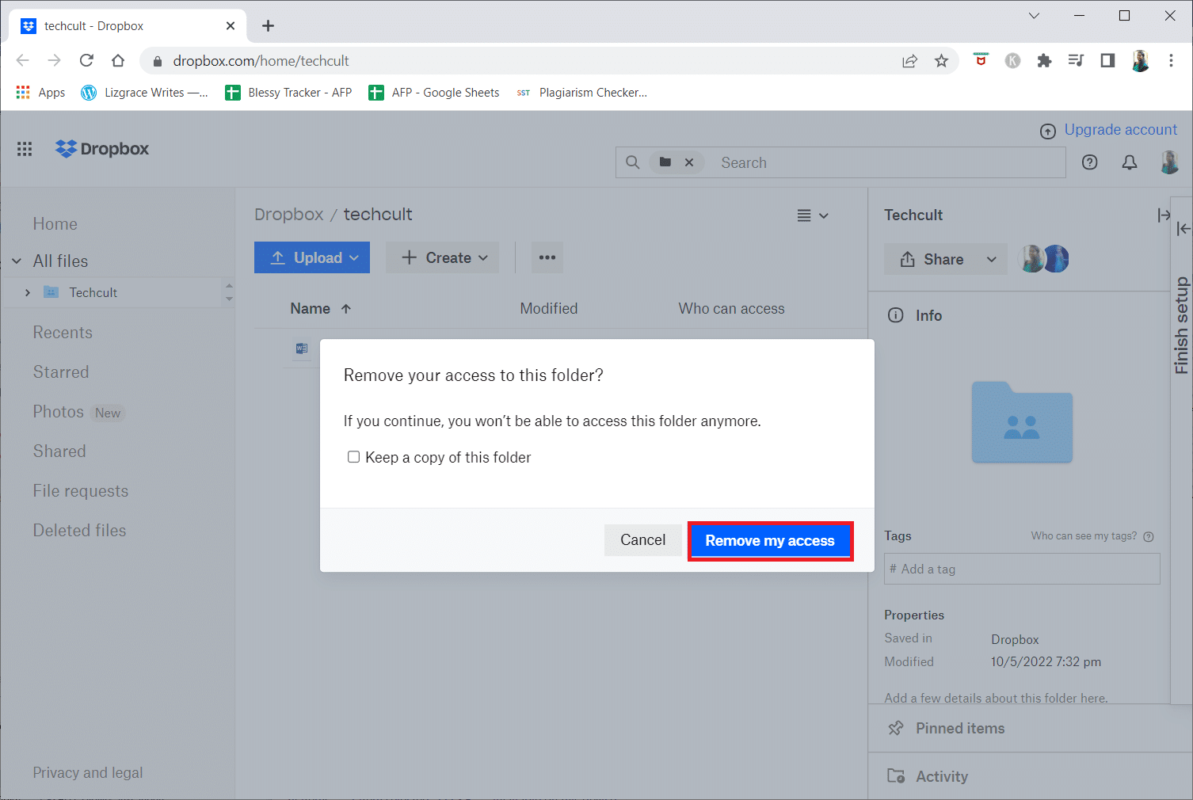This screenshot has height=800, width=1193.
Task: Open Chrome extensions puzzle icon
Action: point(1044,60)
